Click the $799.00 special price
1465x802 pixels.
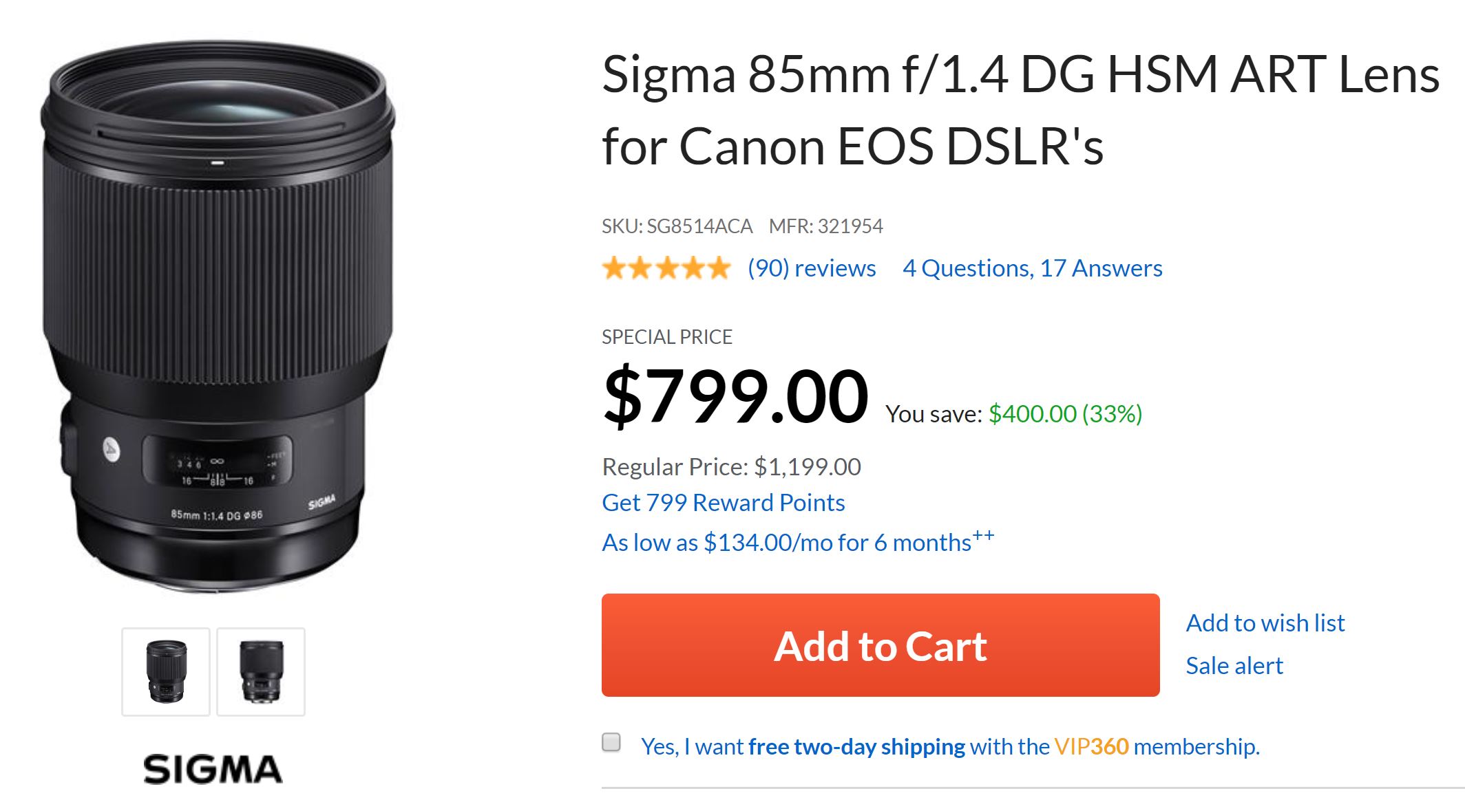pyautogui.click(x=735, y=397)
